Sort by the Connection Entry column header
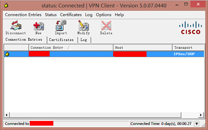 (71, 47)
